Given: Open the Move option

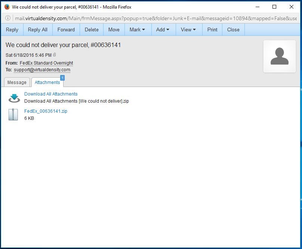Looking at the screenshot, I should [114, 29].
